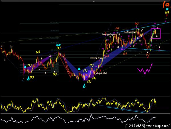Viewport: 171px width, 129px height.
Task: Select the grey "iii" wave label
Action: (5, 60)
